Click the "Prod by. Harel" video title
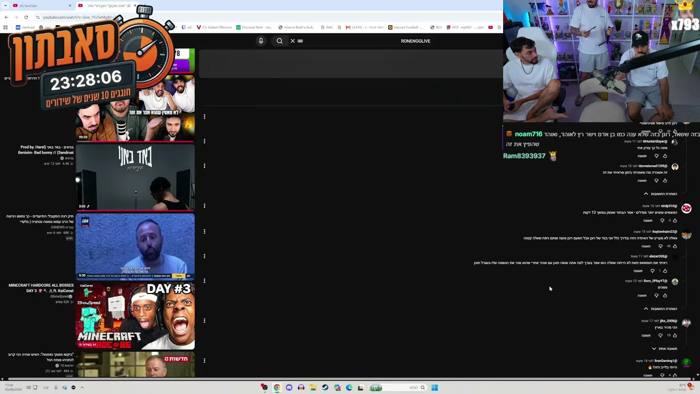Image resolution: width=700 pixels, height=394 pixels. [x=45, y=150]
